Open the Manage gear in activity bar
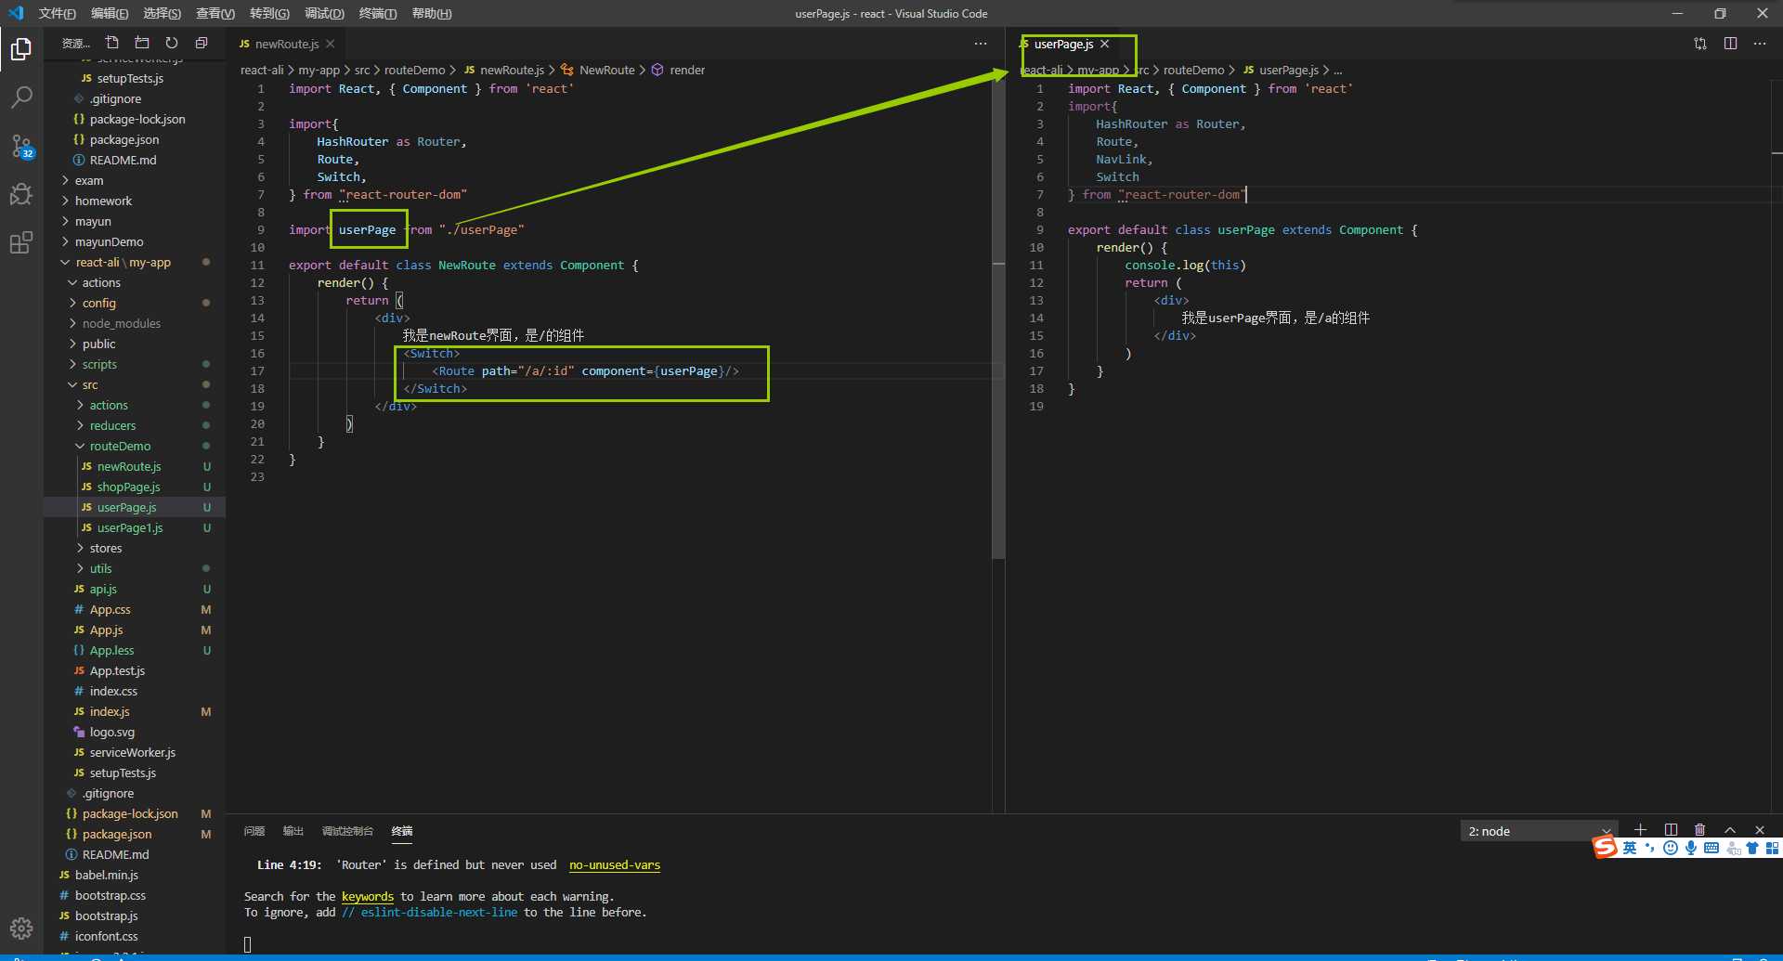This screenshot has width=1783, height=961. pyautogui.click(x=21, y=928)
